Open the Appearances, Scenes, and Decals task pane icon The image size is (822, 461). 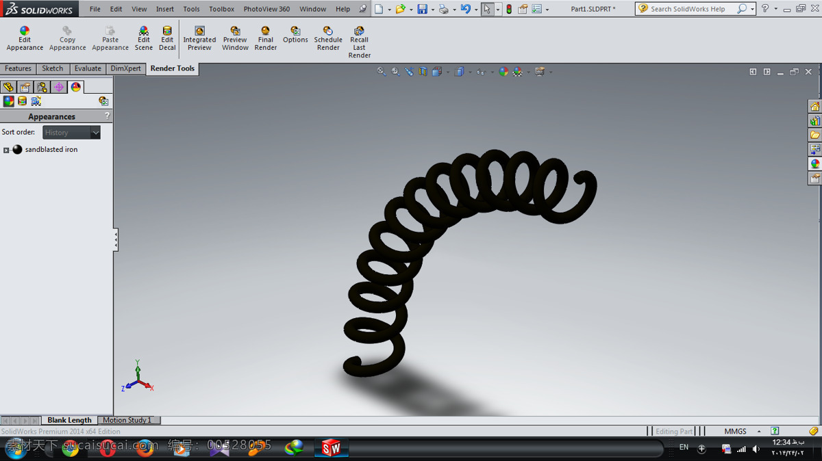[x=814, y=164]
